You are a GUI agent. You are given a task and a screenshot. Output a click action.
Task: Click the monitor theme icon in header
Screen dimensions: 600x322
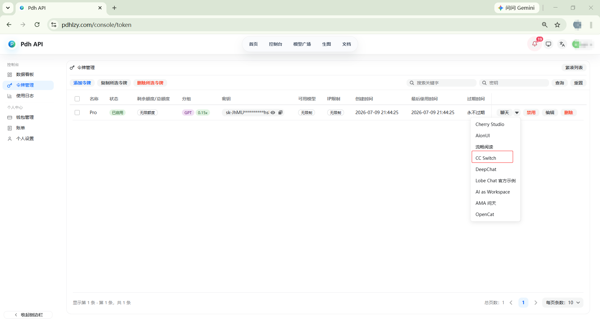[548, 44]
